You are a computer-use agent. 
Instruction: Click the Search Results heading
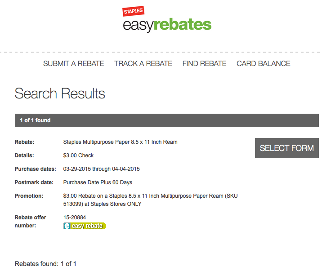[x=60, y=93]
